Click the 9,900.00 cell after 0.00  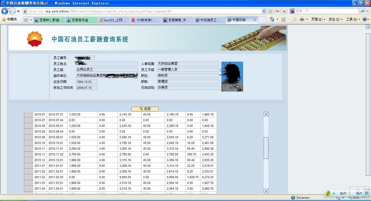pos(130,177)
